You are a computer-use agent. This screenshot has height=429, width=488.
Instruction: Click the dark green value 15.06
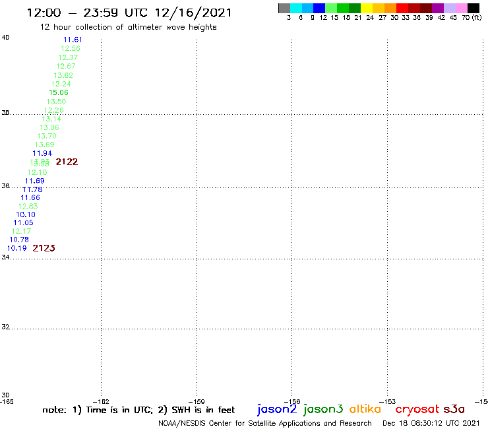[x=59, y=93]
